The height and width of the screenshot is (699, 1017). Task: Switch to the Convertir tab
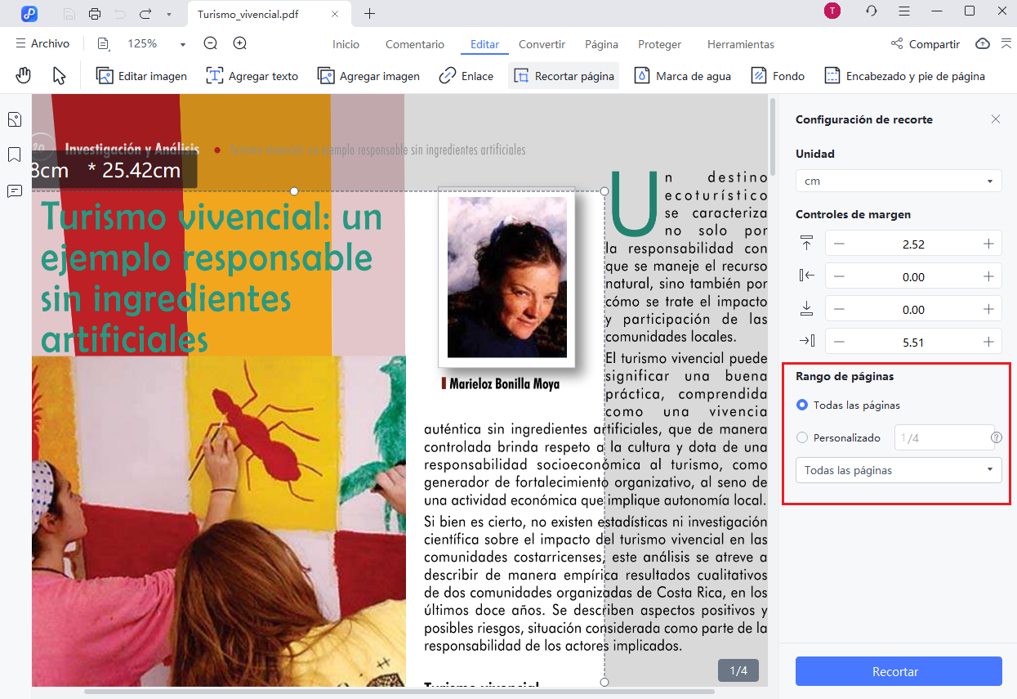(x=542, y=44)
